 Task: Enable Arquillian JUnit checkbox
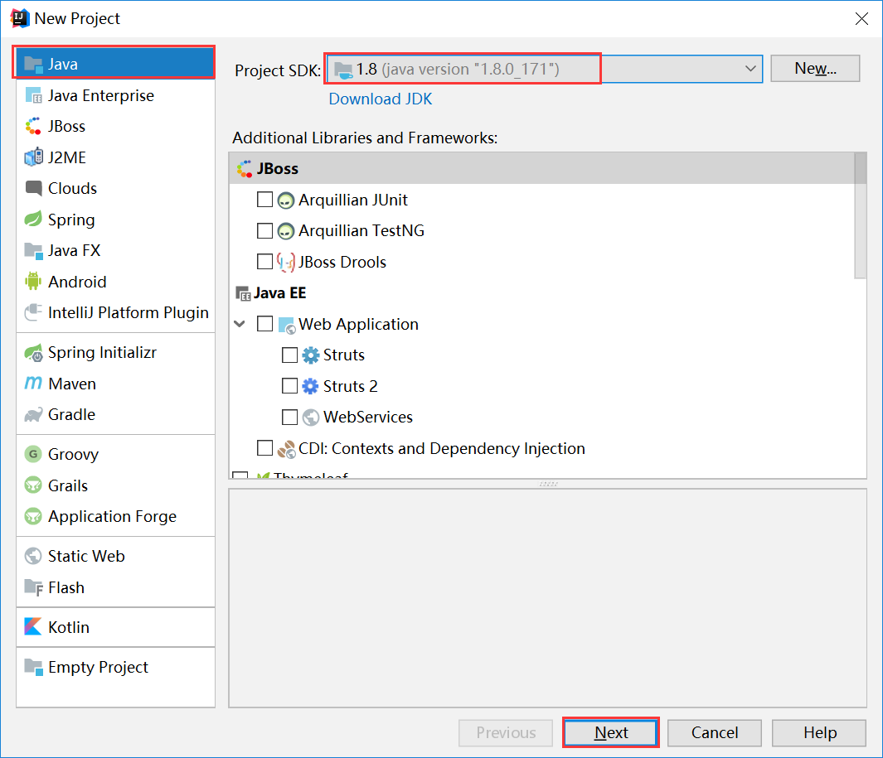pos(264,200)
